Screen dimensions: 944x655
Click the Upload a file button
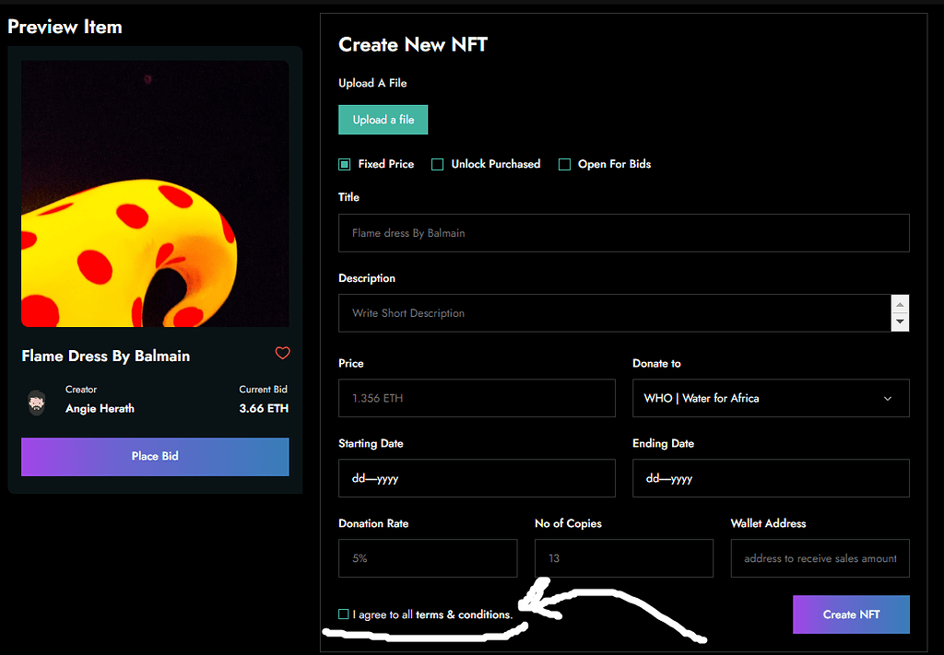click(383, 119)
